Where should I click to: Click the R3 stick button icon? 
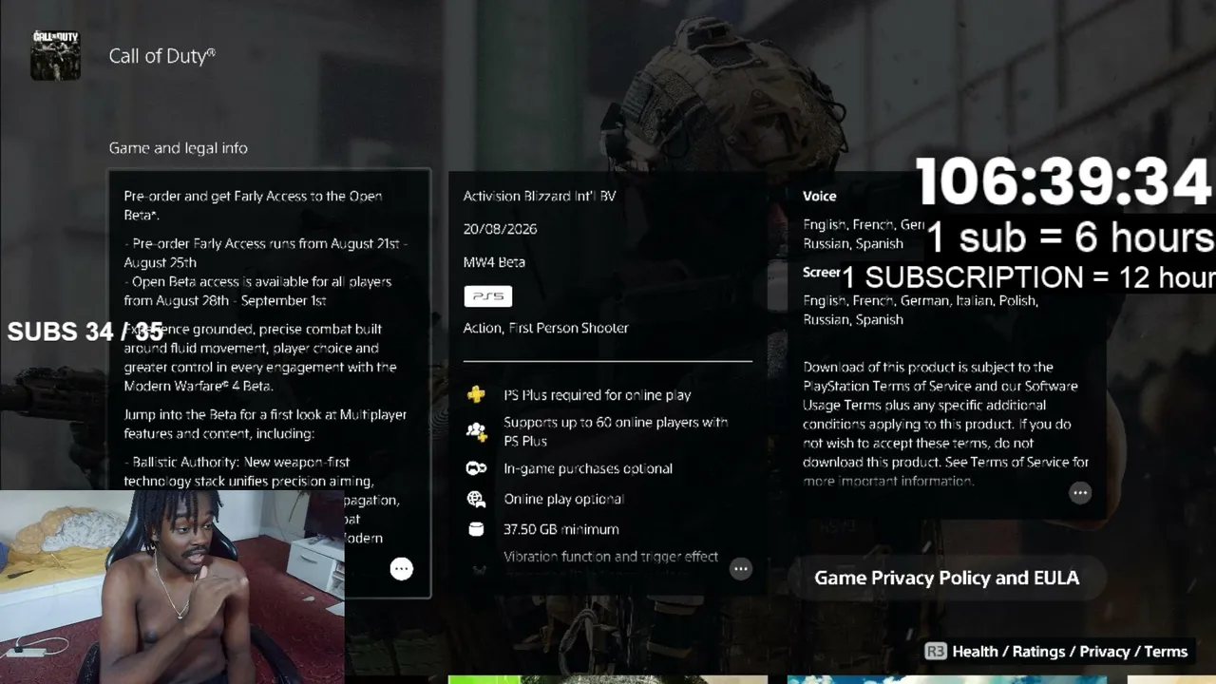pyautogui.click(x=936, y=652)
